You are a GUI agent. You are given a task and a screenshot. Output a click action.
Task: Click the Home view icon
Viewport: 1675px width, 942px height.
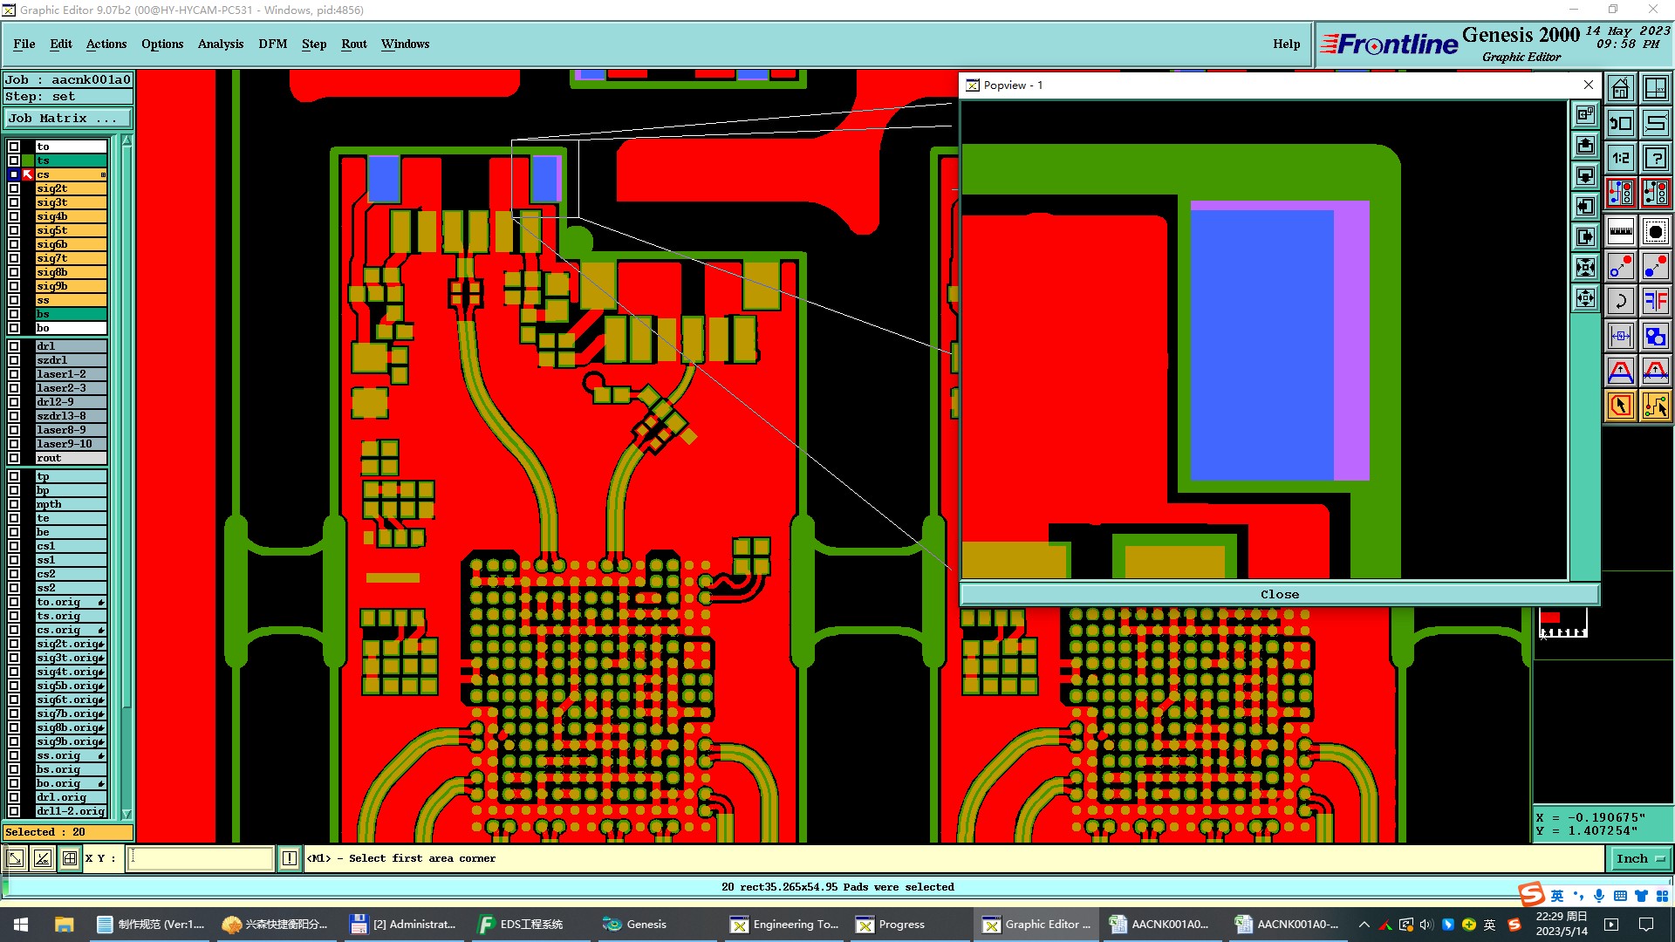pyautogui.click(x=1620, y=88)
